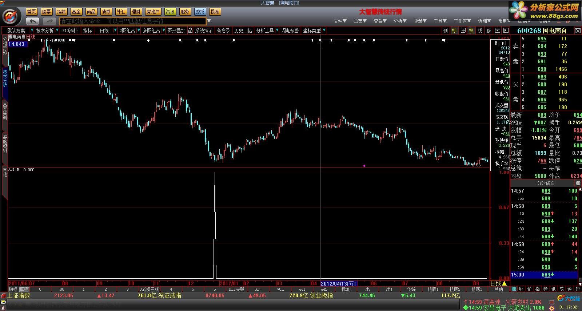Click the F10资料 toolbar item
This screenshot has width=582, height=311.
tap(70, 31)
